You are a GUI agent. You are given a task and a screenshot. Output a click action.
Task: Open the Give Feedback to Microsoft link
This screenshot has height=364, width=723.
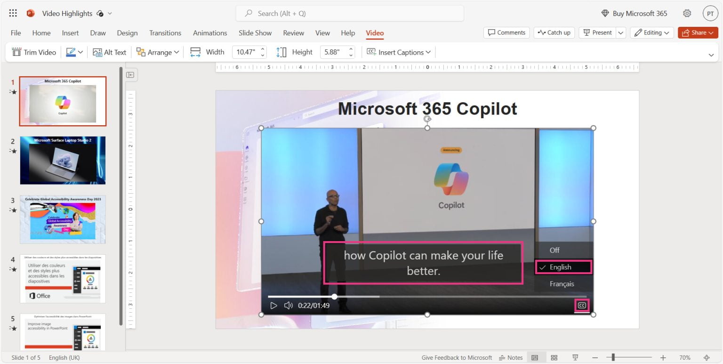456,357
